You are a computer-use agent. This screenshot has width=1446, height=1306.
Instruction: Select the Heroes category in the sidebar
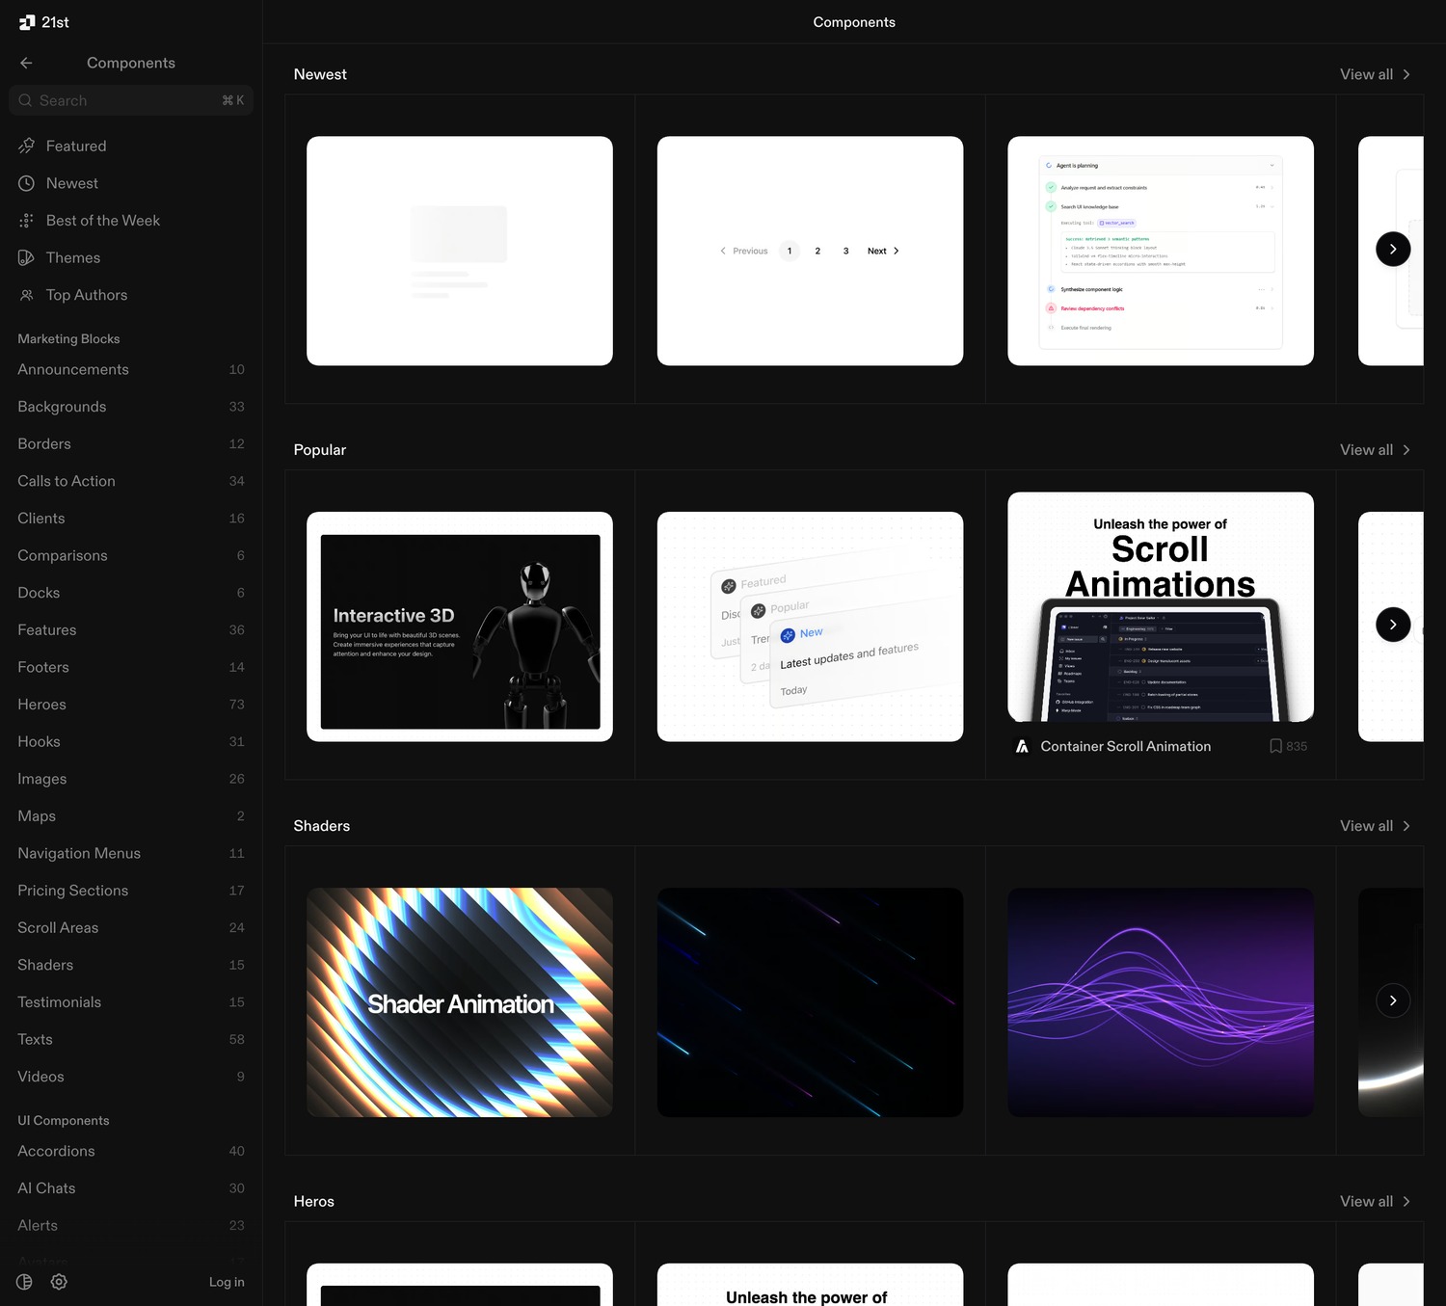click(131, 705)
